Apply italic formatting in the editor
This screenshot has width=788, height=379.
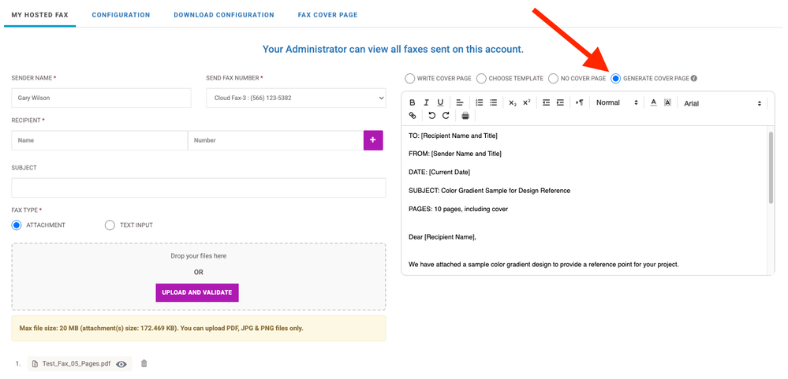426,102
